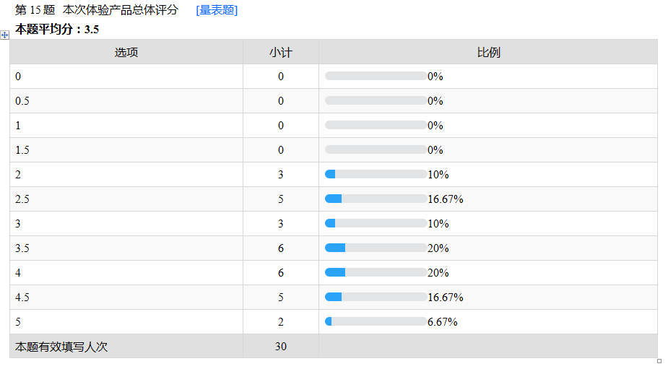Click the table resize handle at bottom-right

(659, 361)
